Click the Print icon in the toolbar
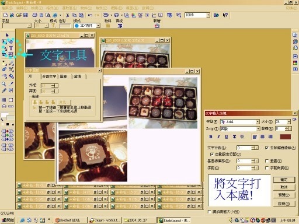Screen dimensions: 299x224 (34, 15)
